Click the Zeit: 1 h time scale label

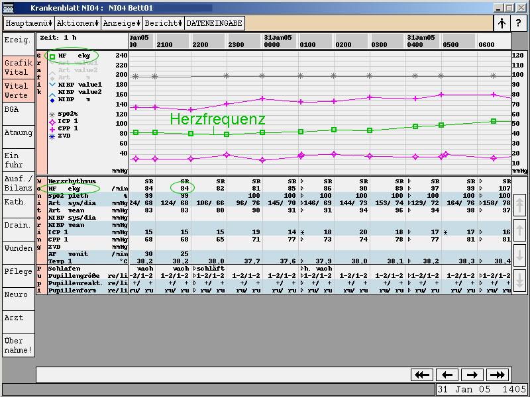click(x=58, y=38)
